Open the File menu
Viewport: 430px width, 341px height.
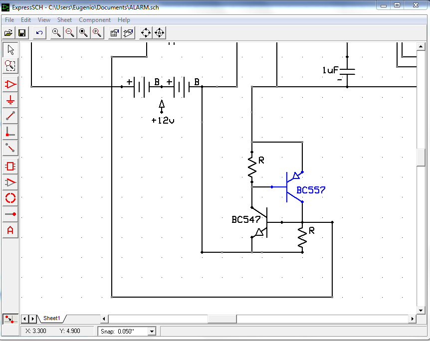pyautogui.click(x=9, y=20)
